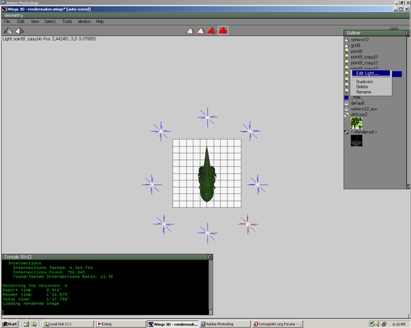
Task: Close the Console window
Action: 210,257
